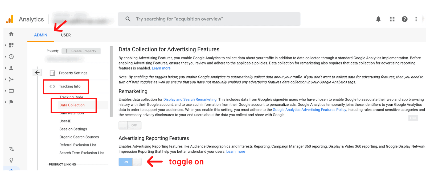The width and height of the screenshot is (426, 179).
Task: Open Property Settings
Action: point(73,73)
